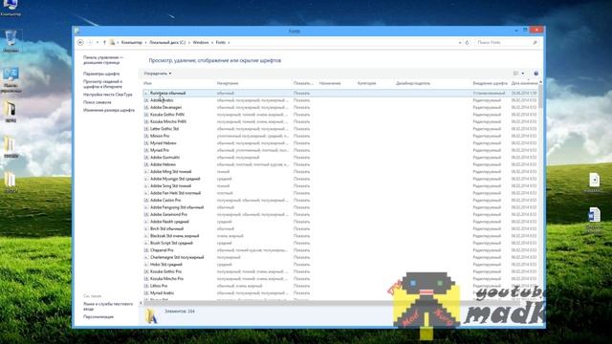Open recent locations dropdown arrow
This screenshot has width=612, height=344.
(x=98, y=42)
